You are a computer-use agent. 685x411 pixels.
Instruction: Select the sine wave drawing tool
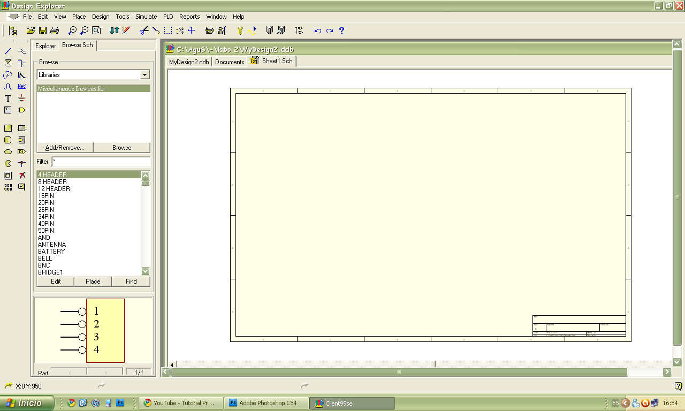[7, 85]
